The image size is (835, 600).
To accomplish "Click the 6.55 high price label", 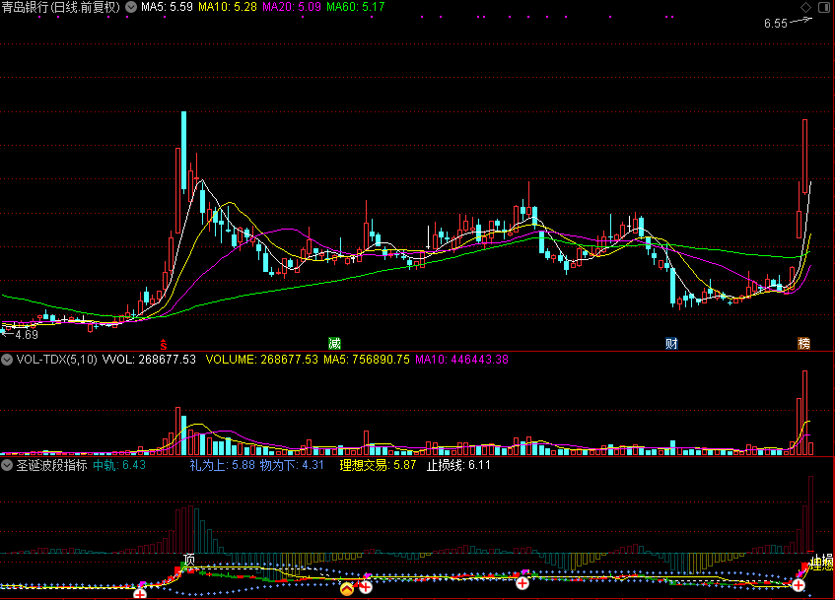I will (775, 24).
